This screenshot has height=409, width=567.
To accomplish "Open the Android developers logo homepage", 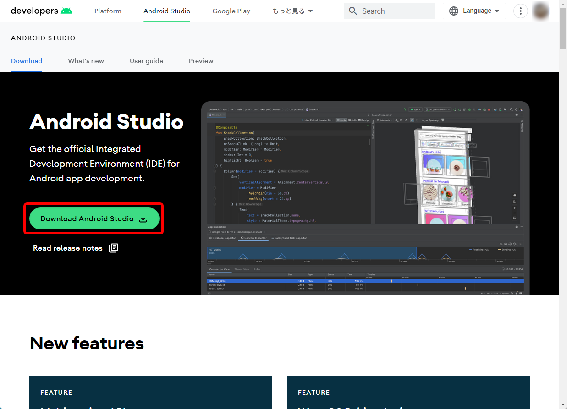I will coord(41,11).
